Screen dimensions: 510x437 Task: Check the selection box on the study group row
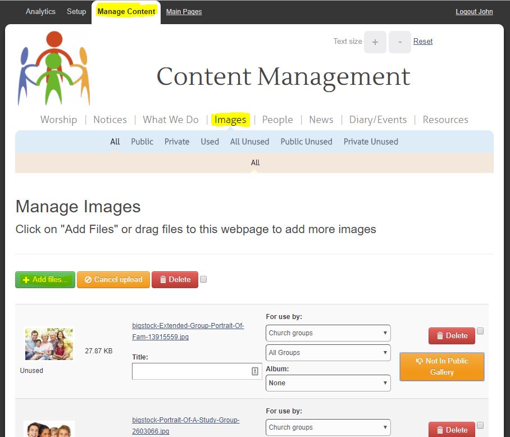[480, 425]
